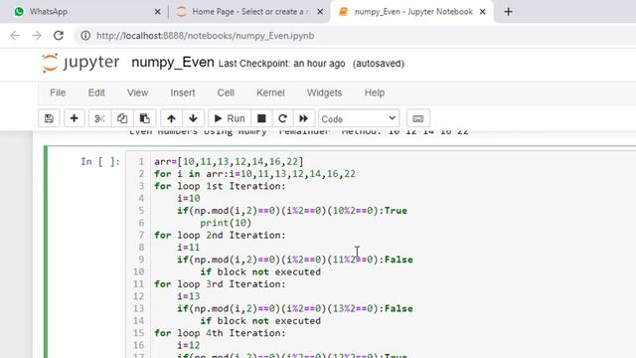Click the line 'for loop 2nd Iteration:'

220,235
